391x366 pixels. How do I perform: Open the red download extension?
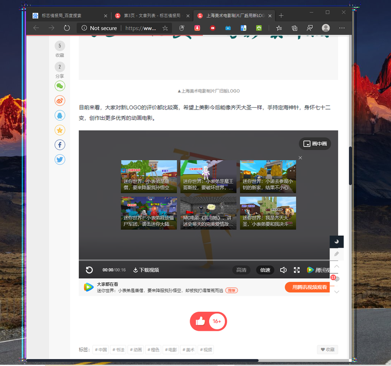point(197,28)
